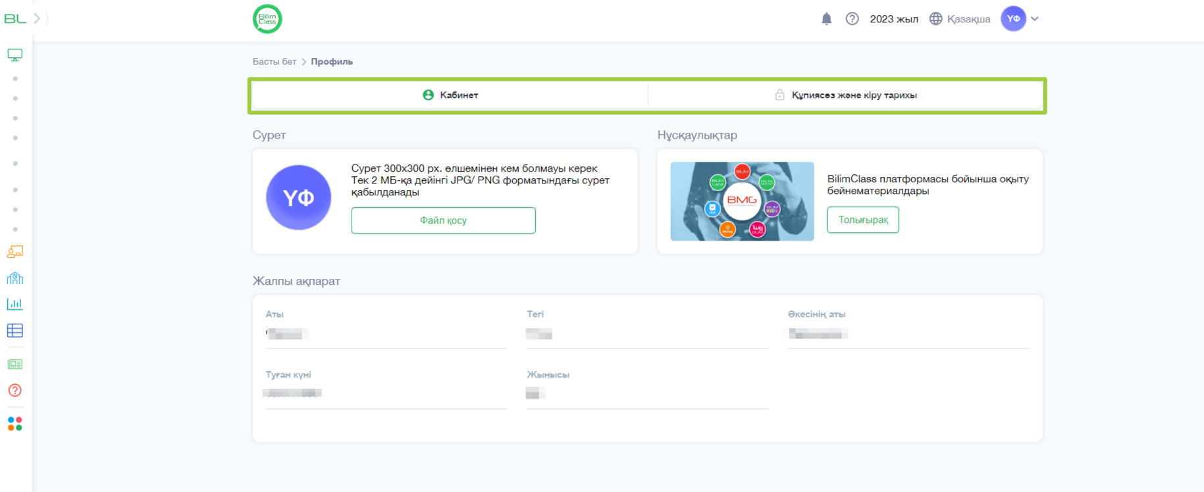
Task: Click the Bilim Class round logo
Action: pos(267,18)
